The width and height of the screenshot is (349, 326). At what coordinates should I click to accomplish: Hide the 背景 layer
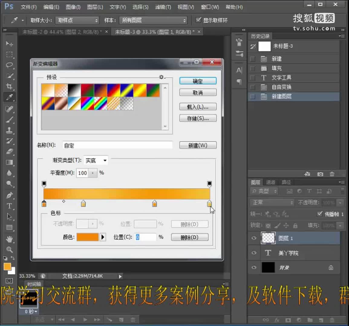[x=254, y=267]
